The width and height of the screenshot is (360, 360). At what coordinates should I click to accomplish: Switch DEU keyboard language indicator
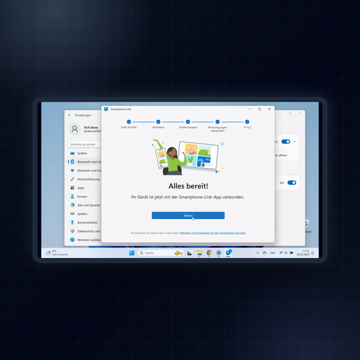(273, 253)
